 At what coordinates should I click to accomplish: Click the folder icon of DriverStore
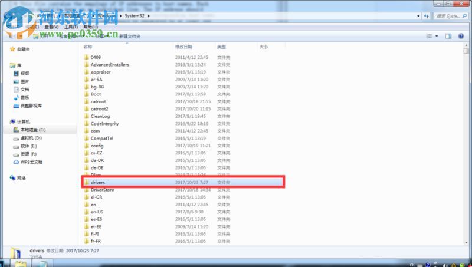tap(87, 190)
